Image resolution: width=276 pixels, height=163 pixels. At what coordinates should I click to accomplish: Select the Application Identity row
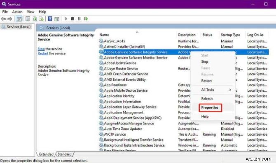pyautogui.click(x=119, y=96)
